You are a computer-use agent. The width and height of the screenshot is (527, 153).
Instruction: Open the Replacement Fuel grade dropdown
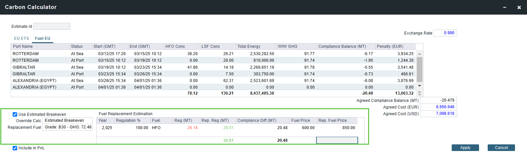(68, 127)
